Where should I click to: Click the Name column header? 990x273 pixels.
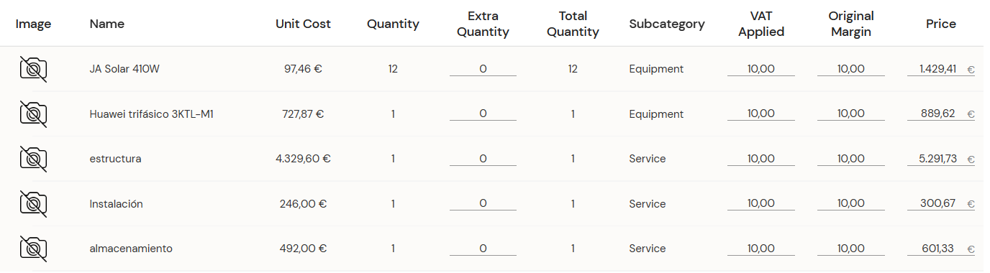pyautogui.click(x=107, y=24)
